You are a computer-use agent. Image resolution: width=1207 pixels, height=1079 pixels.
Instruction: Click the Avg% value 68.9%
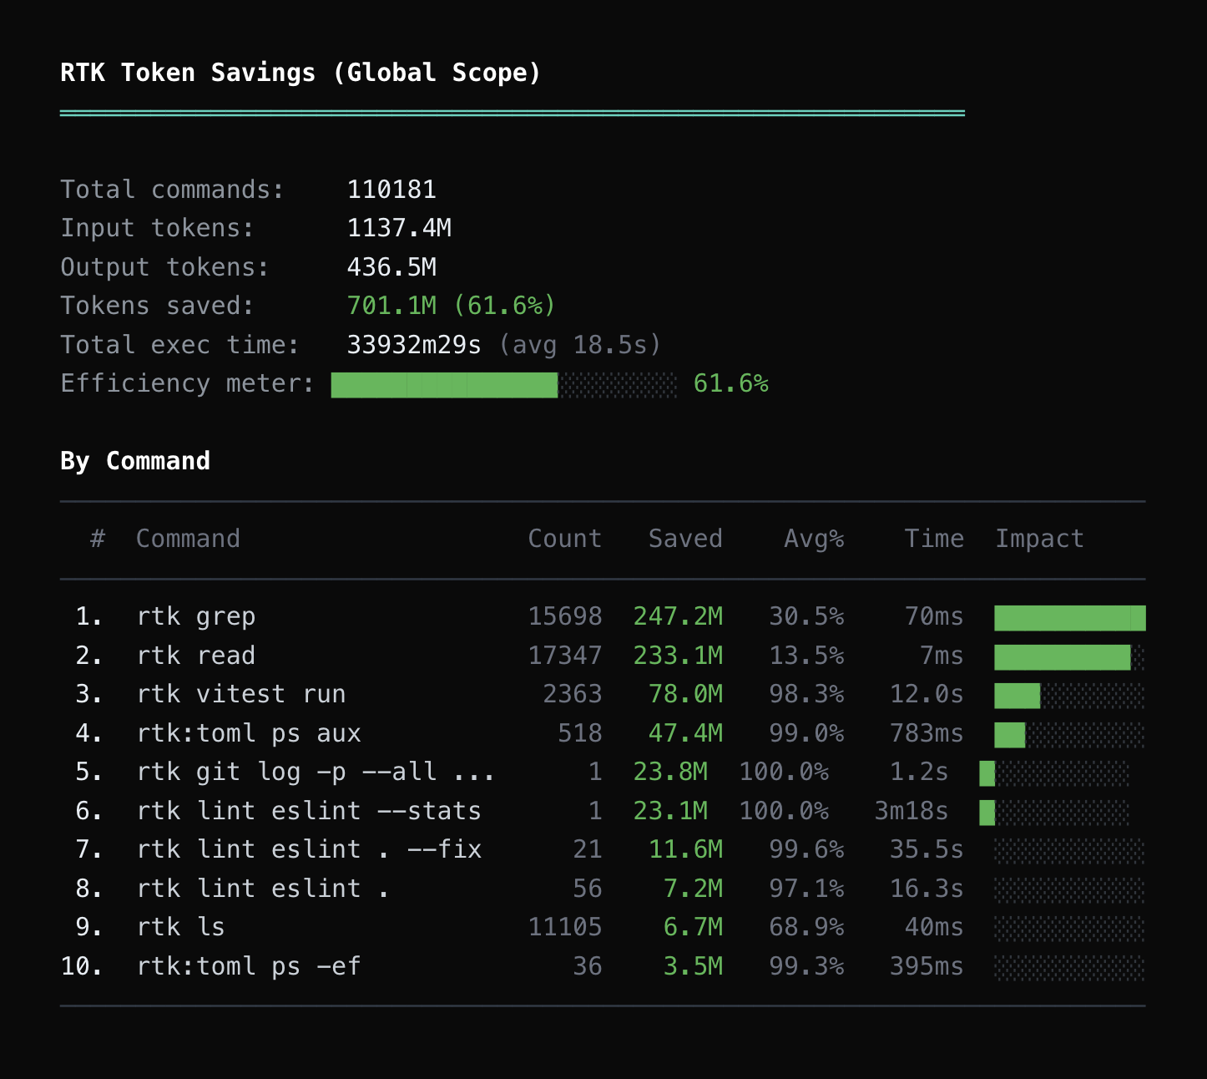806,927
